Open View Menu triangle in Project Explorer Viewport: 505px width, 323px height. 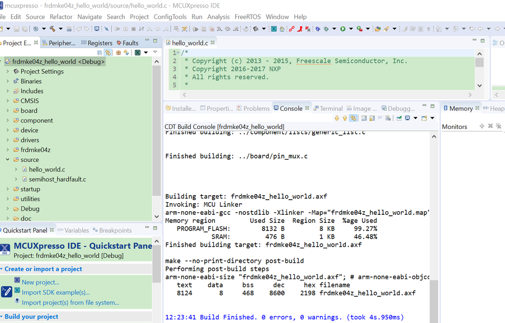click(x=155, y=52)
